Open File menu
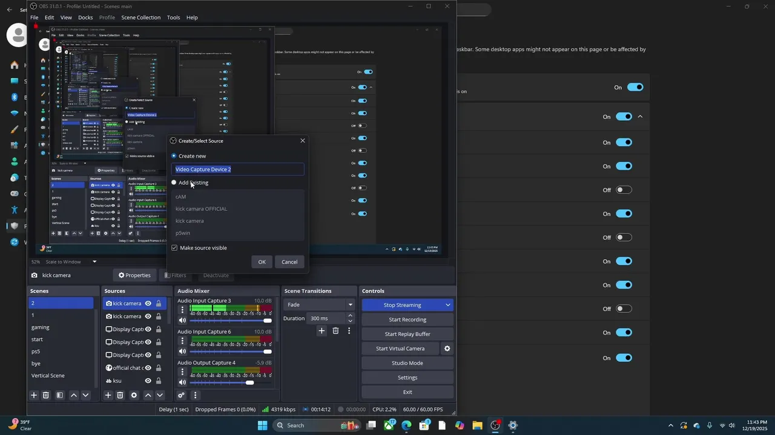 (35, 18)
